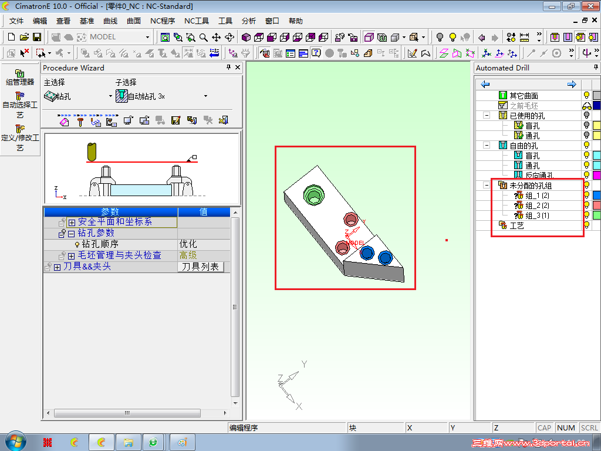Image resolution: width=601 pixels, height=451 pixels.
Task: Toggle visibility bulb for 组_3 (1)
Action: coord(586,215)
